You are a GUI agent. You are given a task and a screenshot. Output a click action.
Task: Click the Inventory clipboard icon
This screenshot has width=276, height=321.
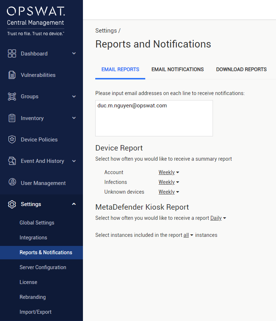(12, 118)
